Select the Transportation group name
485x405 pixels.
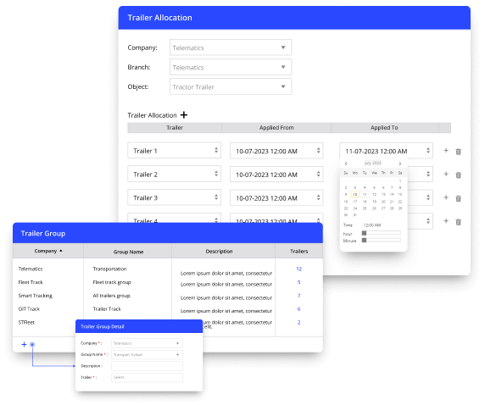tap(109, 269)
